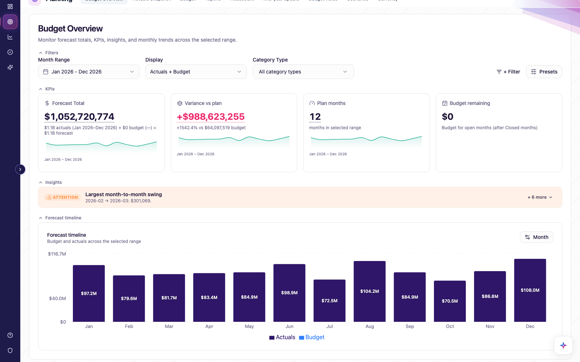Open the dashboard grid icon in sidebar
Image resolution: width=580 pixels, height=362 pixels.
click(10, 7)
